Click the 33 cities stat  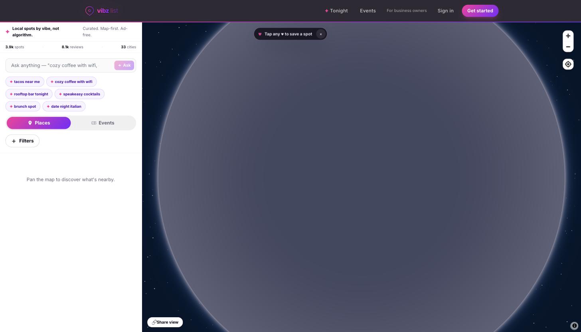pyautogui.click(x=128, y=47)
